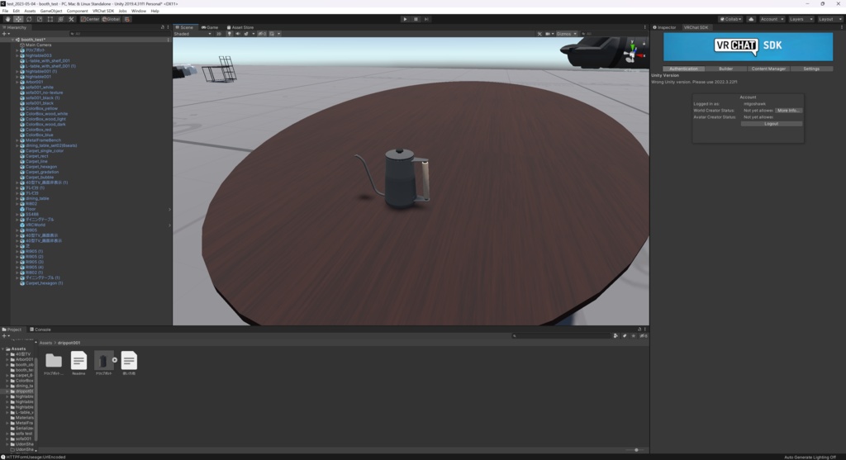Toggle hidden objects visibility counter in Scene
This screenshot has width=846, height=460.
pyautogui.click(x=262, y=33)
